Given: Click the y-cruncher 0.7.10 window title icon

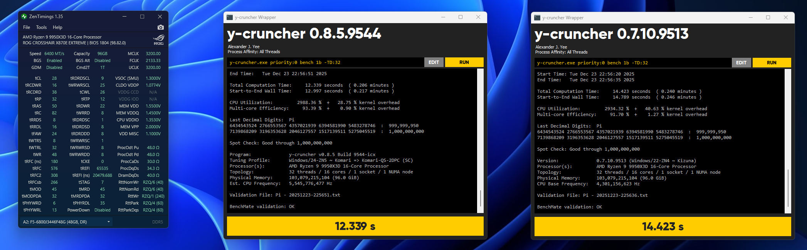Looking at the screenshot, I should tap(537, 18).
